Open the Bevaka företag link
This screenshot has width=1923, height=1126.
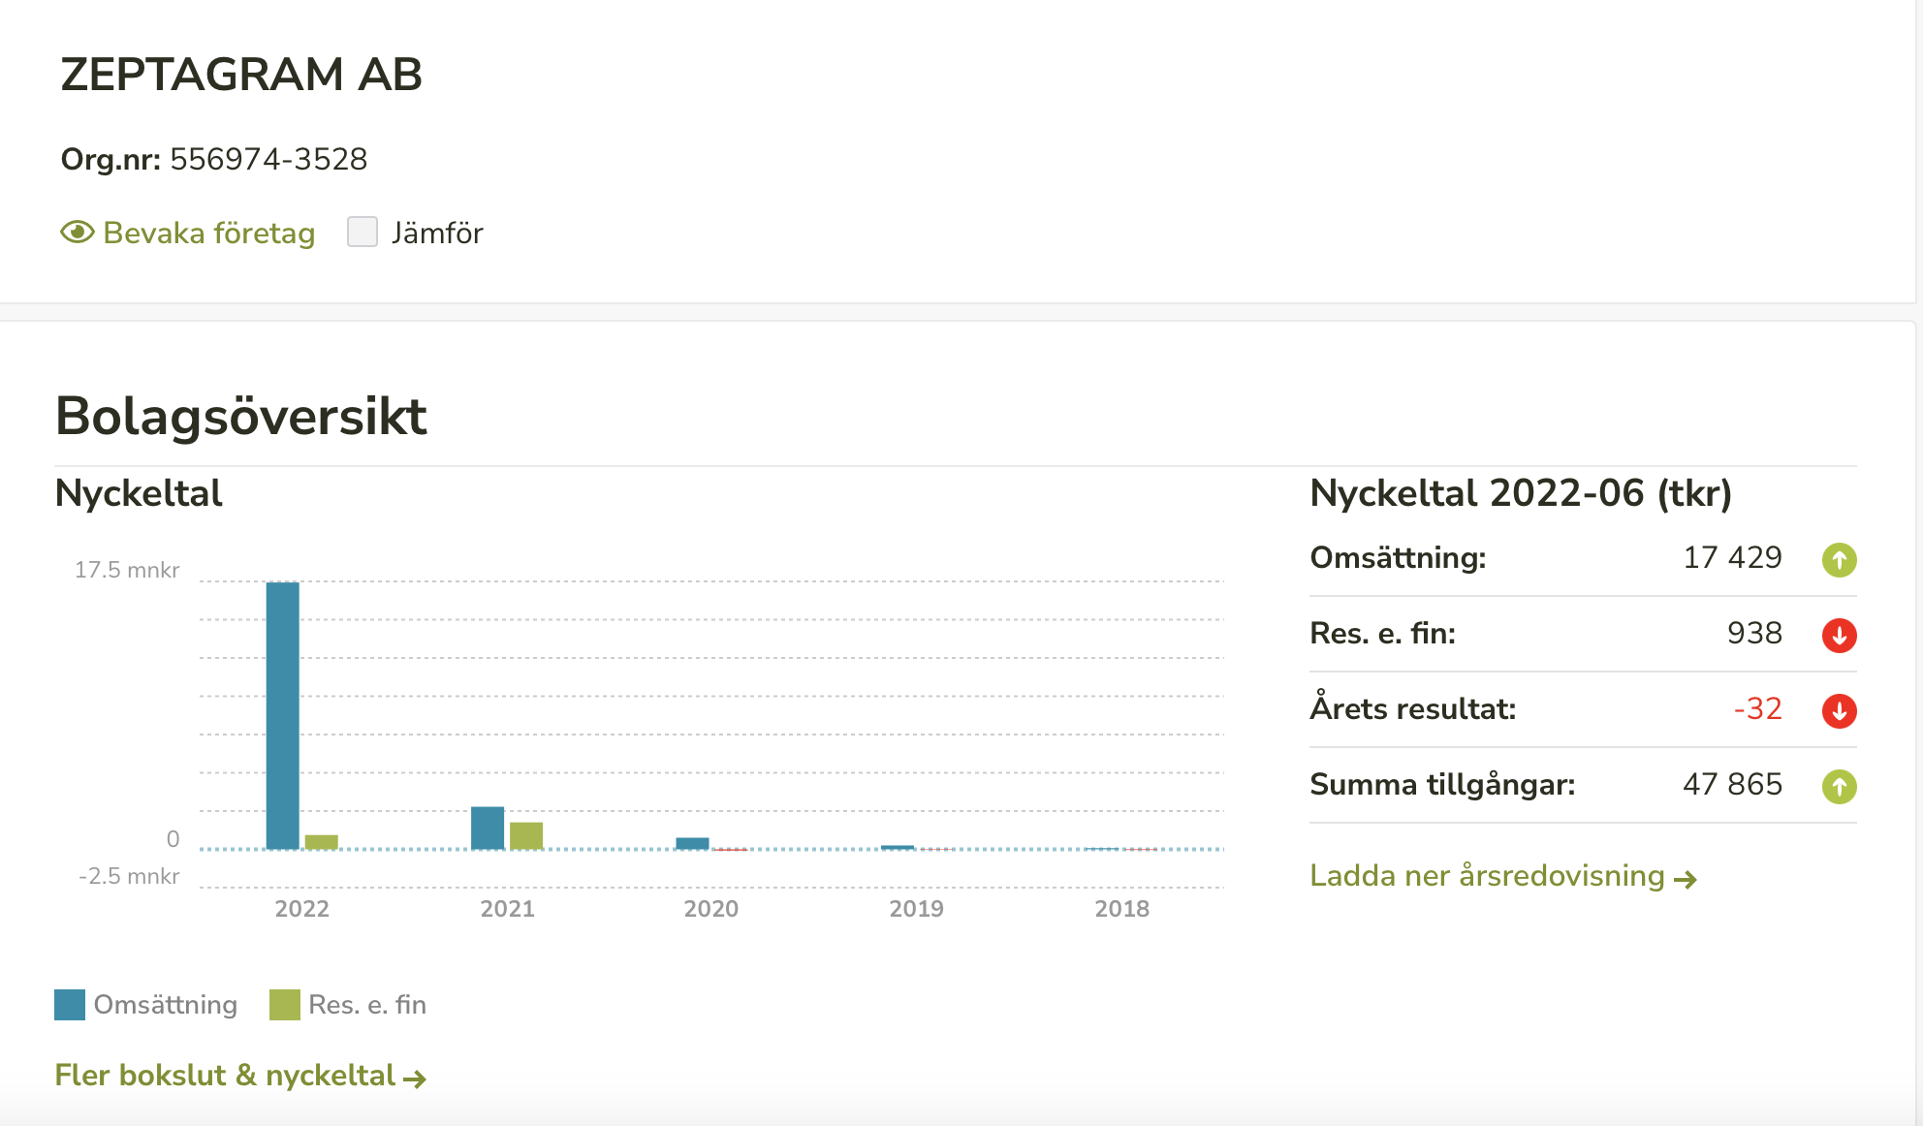tap(208, 234)
